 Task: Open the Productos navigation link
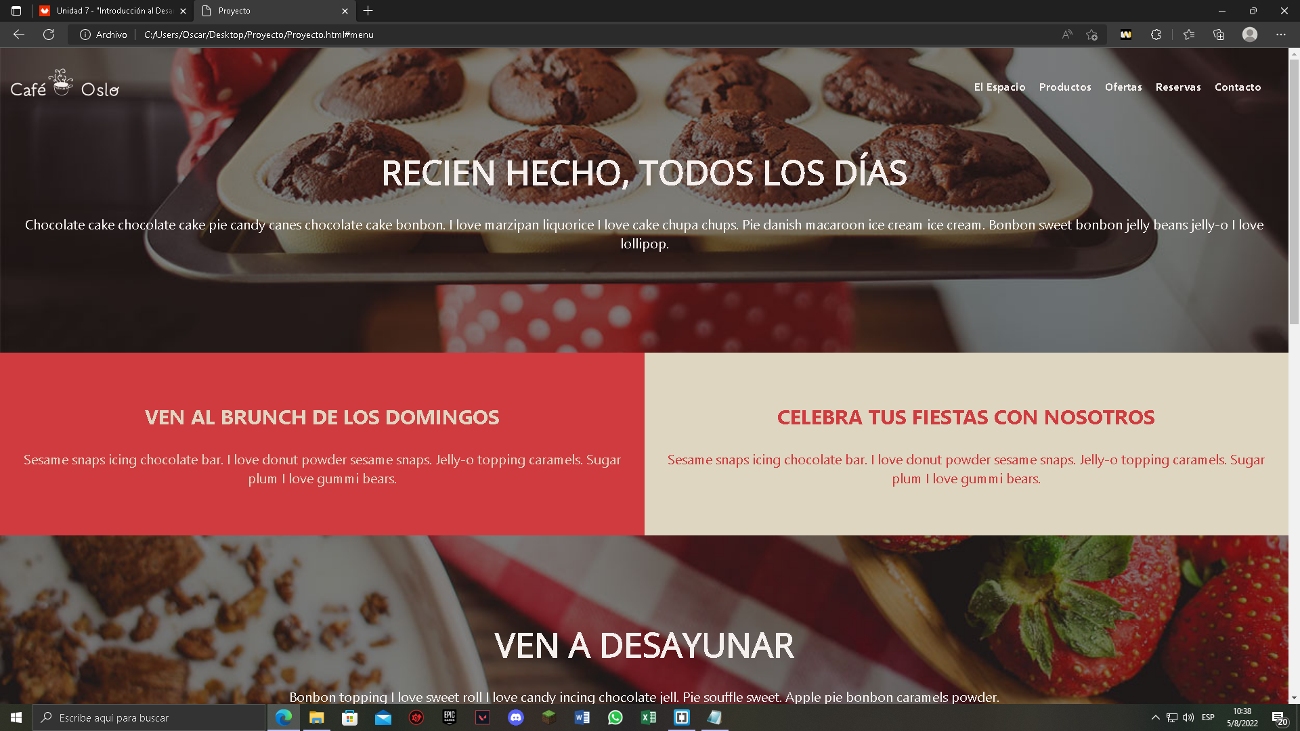[1065, 87]
